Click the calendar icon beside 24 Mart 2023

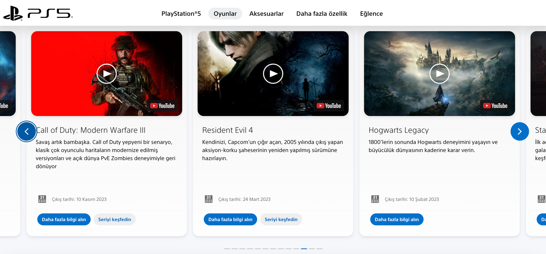click(209, 199)
